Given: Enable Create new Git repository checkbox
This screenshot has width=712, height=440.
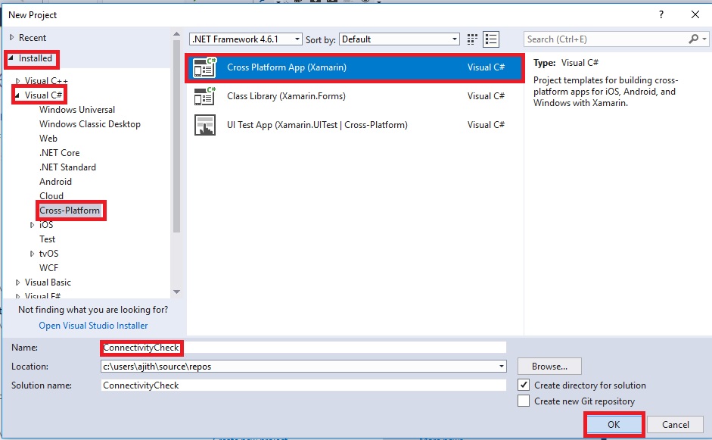Looking at the screenshot, I should tap(524, 401).
